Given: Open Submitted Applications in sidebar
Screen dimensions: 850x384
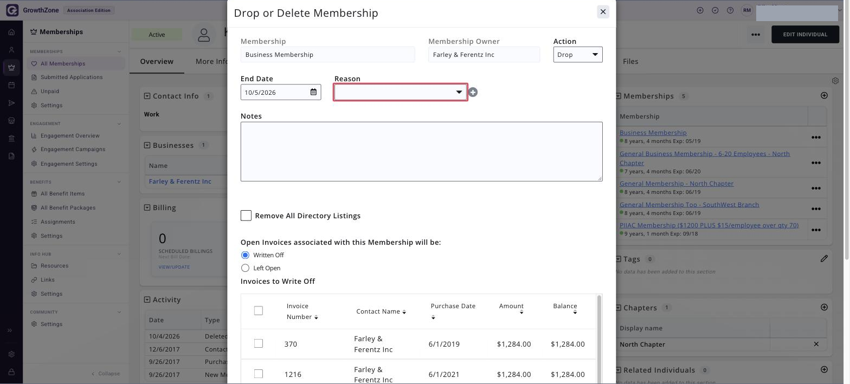Looking at the screenshot, I should [x=72, y=77].
